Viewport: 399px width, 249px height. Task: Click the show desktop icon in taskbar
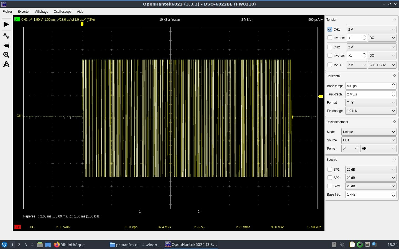48,245
